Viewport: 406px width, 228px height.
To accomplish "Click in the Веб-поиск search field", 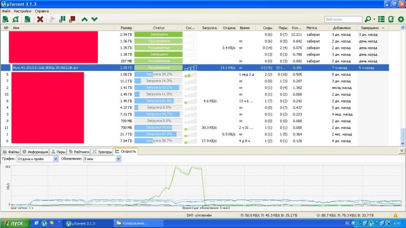I will coord(344,19).
